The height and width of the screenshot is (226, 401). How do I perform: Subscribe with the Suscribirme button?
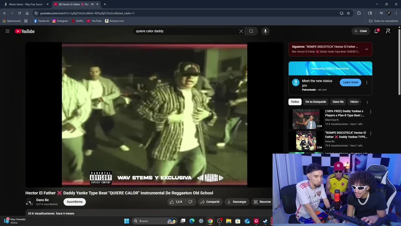[x=75, y=202]
